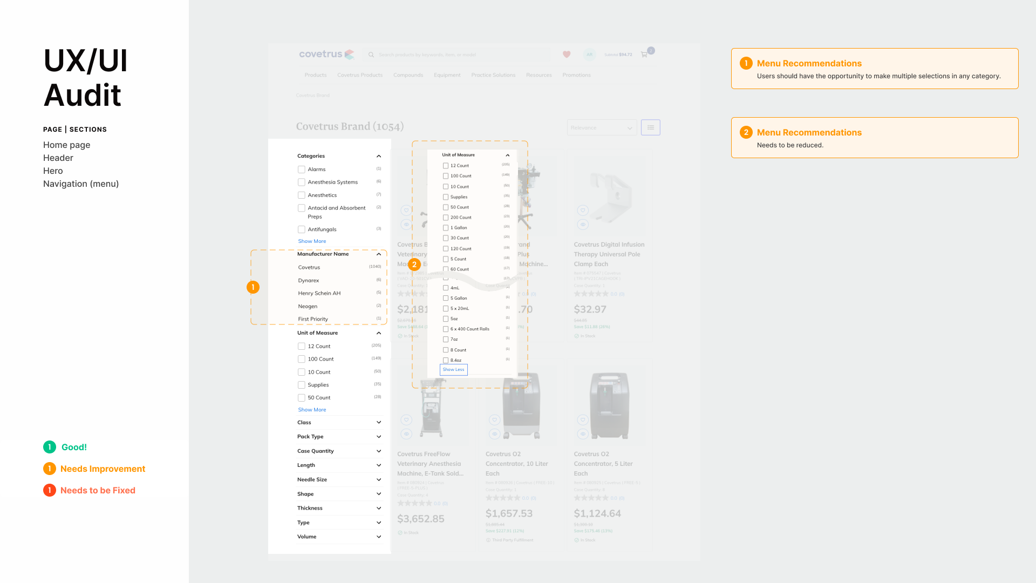1036x583 pixels.
Task: Click the search magnifier icon
Action: point(371,55)
